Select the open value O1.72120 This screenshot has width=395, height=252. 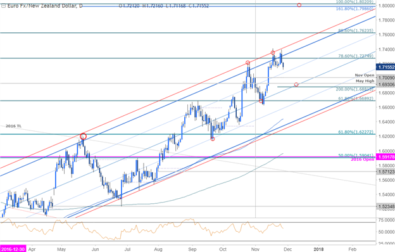coord(129,6)
